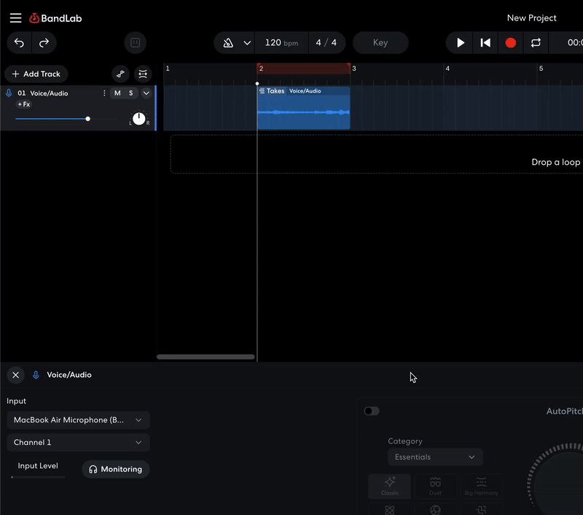
Task: Mute the Voice/Audio track
Action: 117,93
